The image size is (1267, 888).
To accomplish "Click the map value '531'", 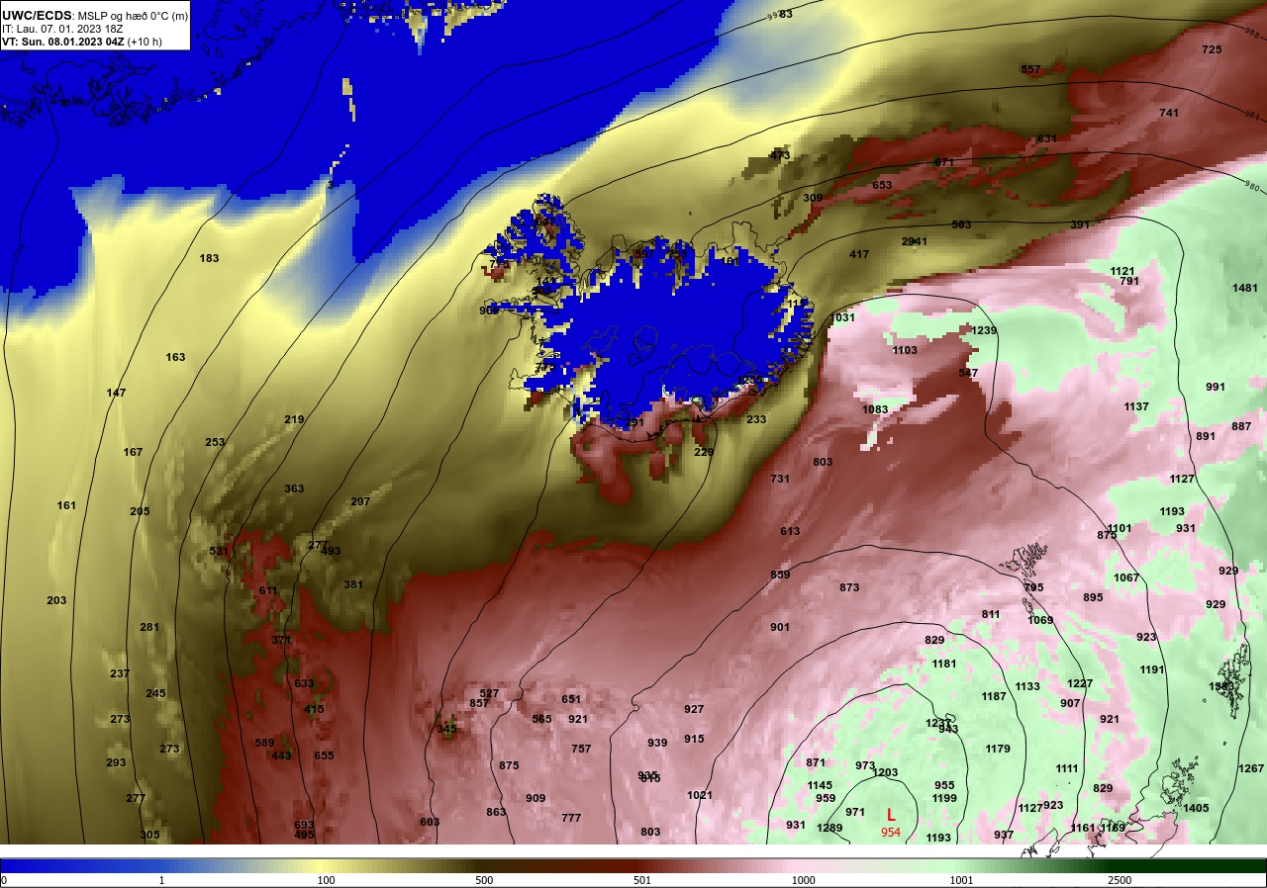I will [219, 551].
